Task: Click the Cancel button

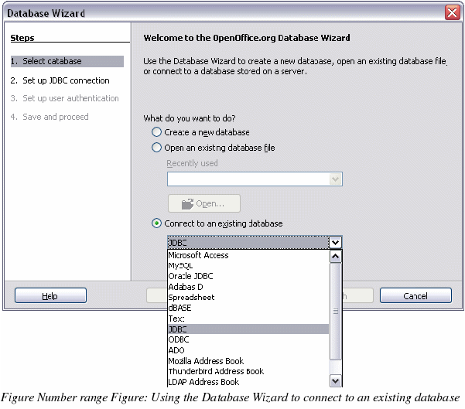Action: [415, 296]
